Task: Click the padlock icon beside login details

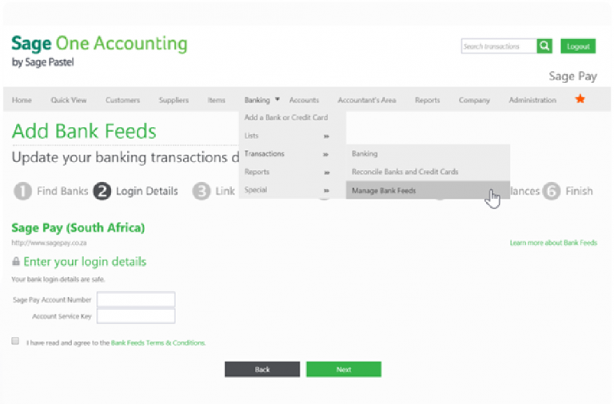Action: click(16, 261)
